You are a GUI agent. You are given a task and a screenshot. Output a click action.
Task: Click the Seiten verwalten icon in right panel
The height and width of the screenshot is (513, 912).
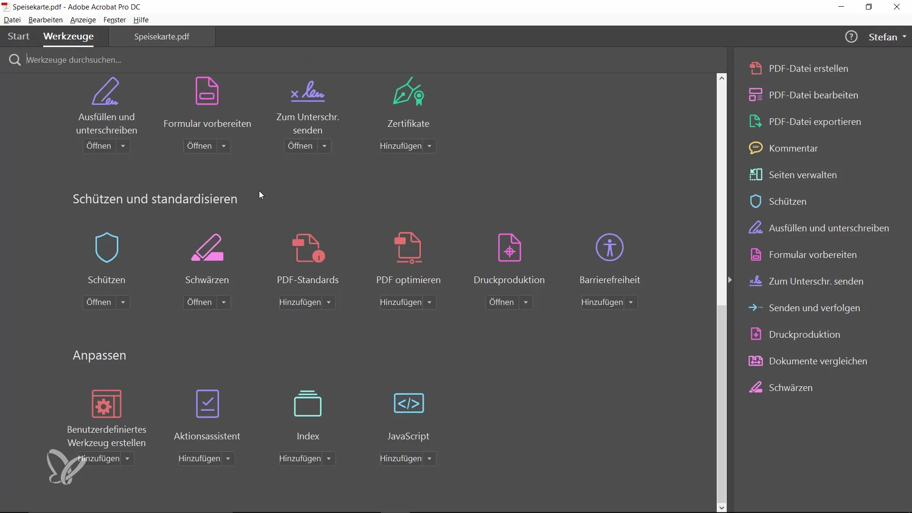pyautogui.click(x=755, y=175)
